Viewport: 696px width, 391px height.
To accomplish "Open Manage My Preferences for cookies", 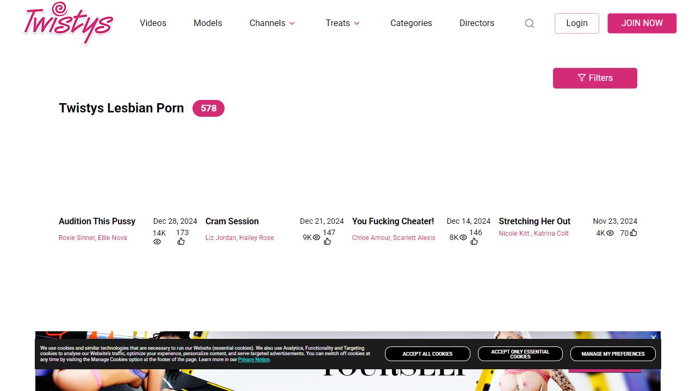I will [x=613, y=354].
